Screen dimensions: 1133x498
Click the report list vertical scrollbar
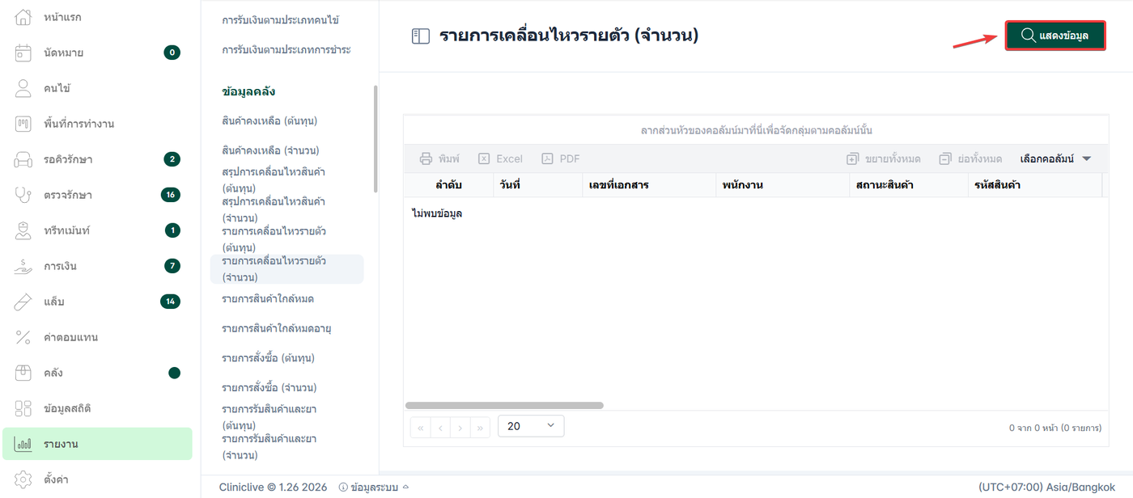coord(375,138)
